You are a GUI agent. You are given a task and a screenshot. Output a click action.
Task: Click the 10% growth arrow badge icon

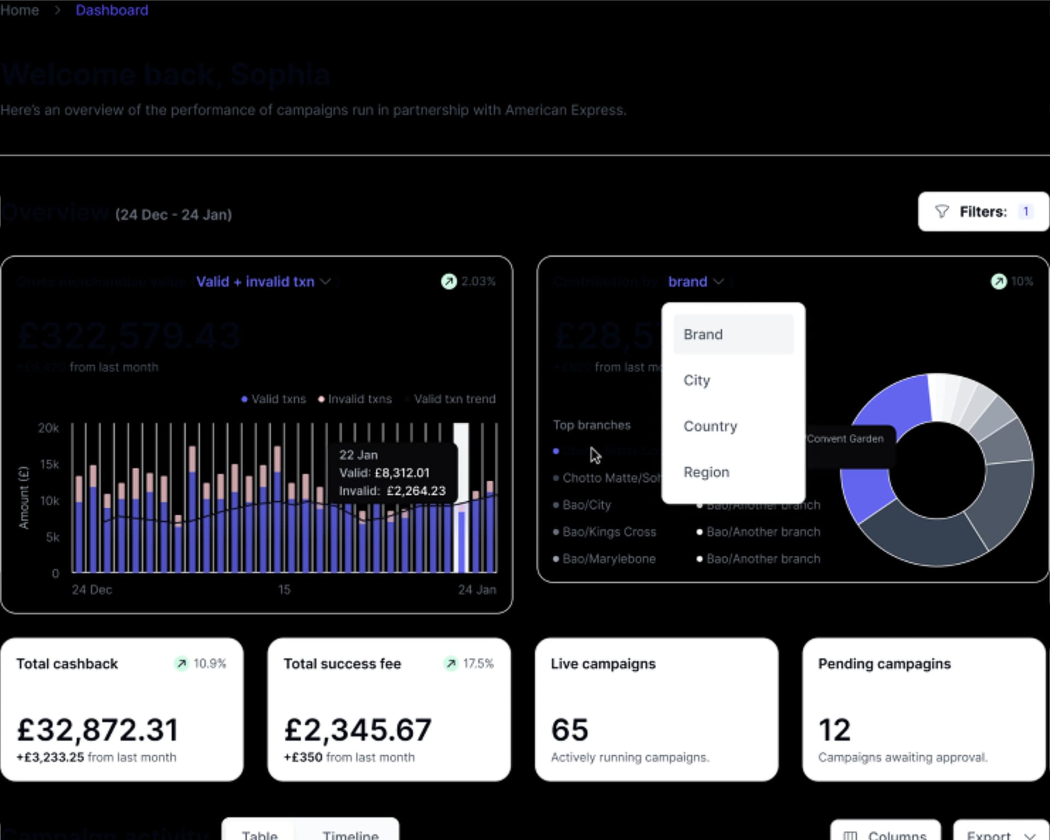click(x=999, y=281)
